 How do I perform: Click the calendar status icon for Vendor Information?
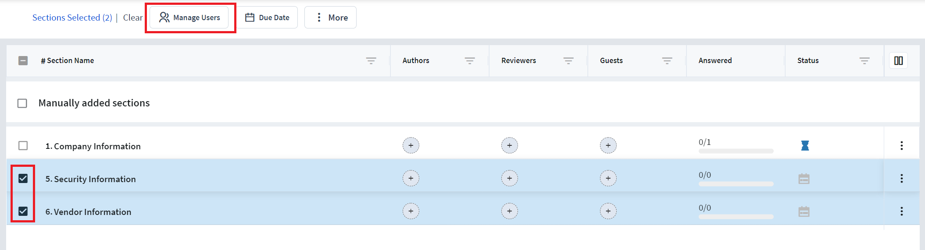click(x=804, y=211)
